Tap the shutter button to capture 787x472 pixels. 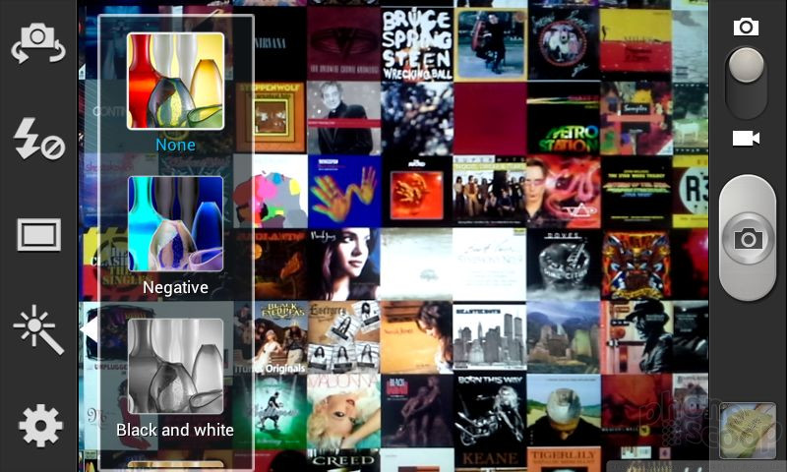tap(748, 238)
